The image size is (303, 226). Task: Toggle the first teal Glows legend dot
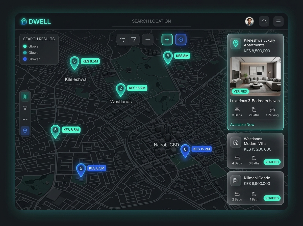pyautogui.click(x=25, y=46)
